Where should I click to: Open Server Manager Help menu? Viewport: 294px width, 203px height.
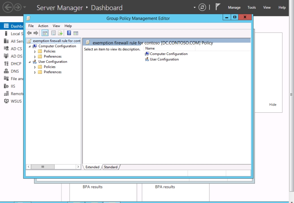pyautogui.click(x=282, y=7)
